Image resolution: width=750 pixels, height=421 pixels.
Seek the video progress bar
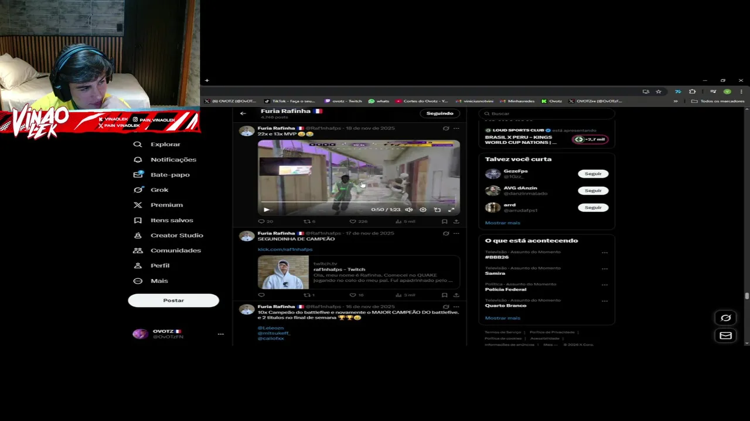tap(359, 202)
